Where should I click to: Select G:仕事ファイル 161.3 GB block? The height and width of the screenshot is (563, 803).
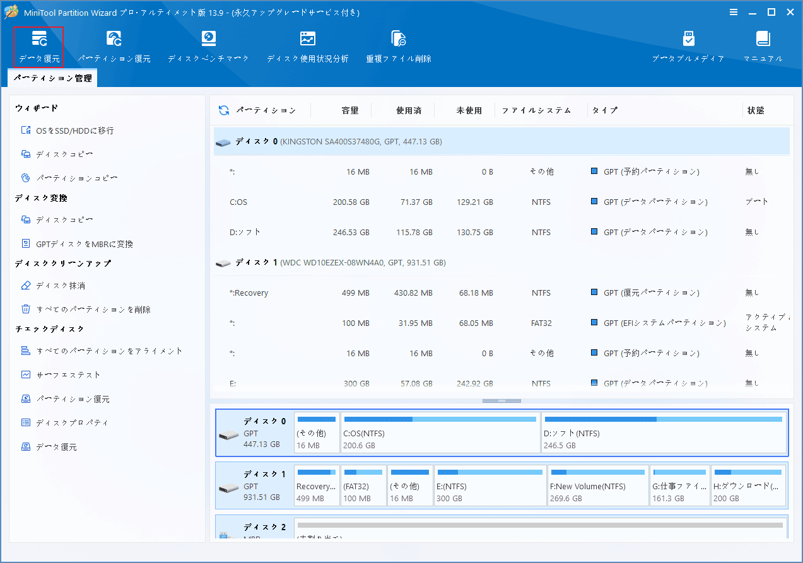click(x=679, y=485)
